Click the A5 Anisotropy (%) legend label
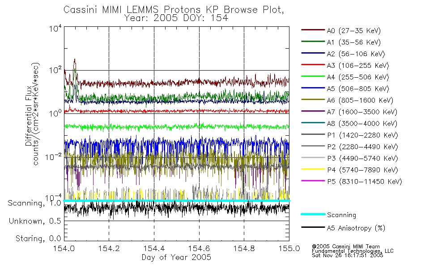 pyautogui.click(x=356, y=228)
